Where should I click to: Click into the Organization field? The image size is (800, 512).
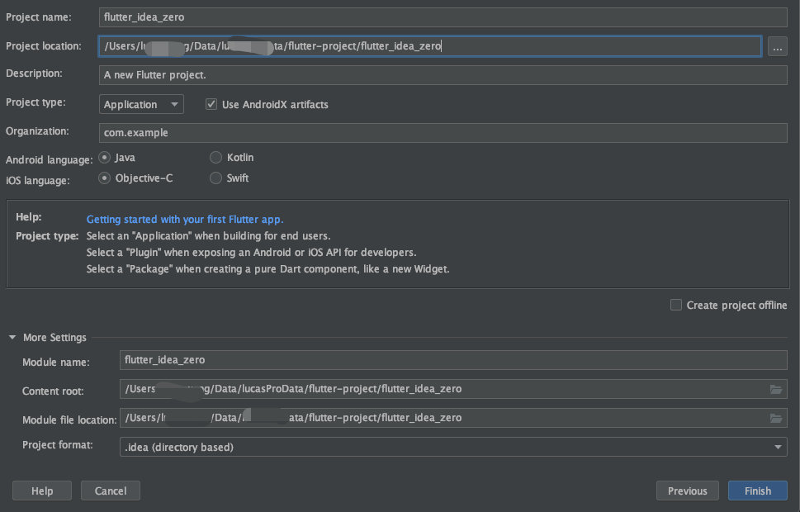tap(443, 133)
